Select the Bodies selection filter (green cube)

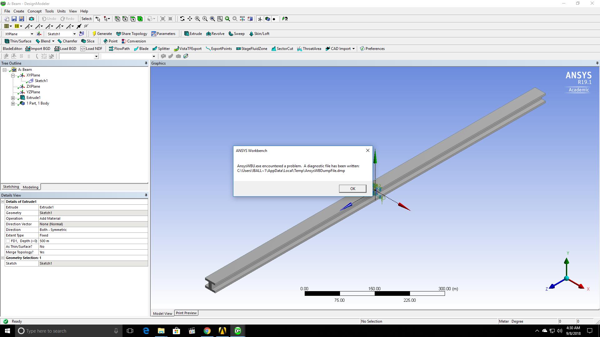click(140, 19)
